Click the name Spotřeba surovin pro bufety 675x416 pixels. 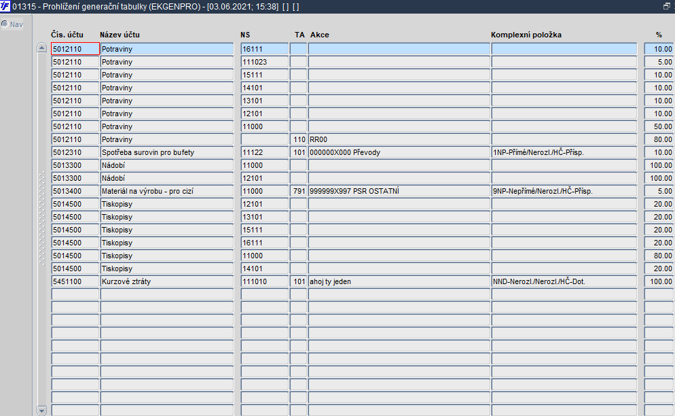pyautogui.click(x=167, y=152)
